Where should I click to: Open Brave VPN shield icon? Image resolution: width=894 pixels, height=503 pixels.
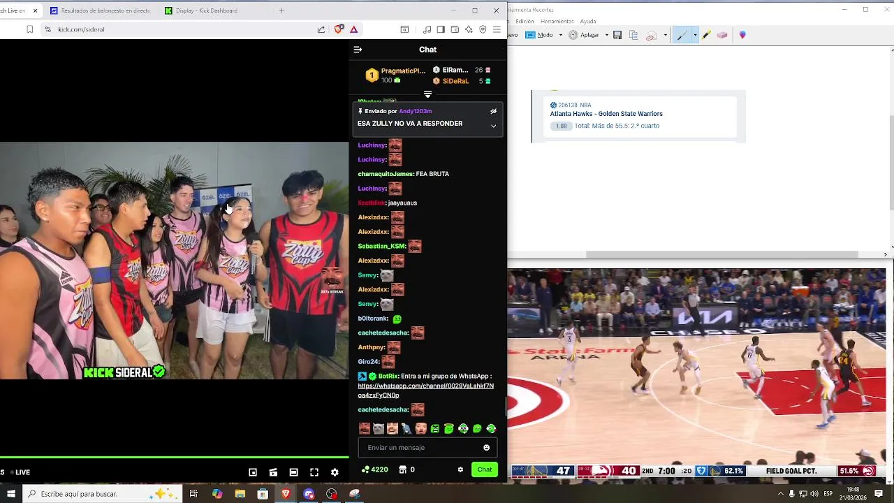coord(483,29)
